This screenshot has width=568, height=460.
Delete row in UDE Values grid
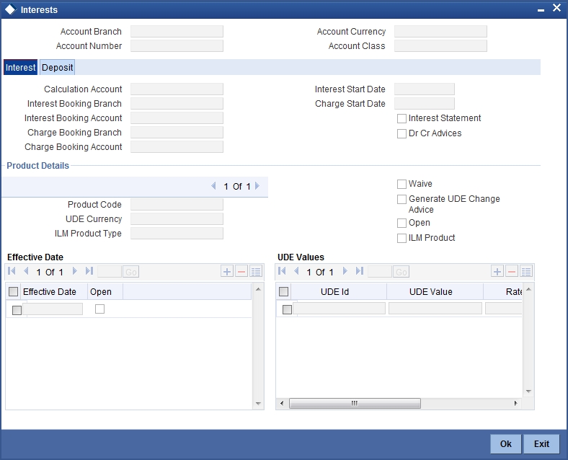[512, 271]
